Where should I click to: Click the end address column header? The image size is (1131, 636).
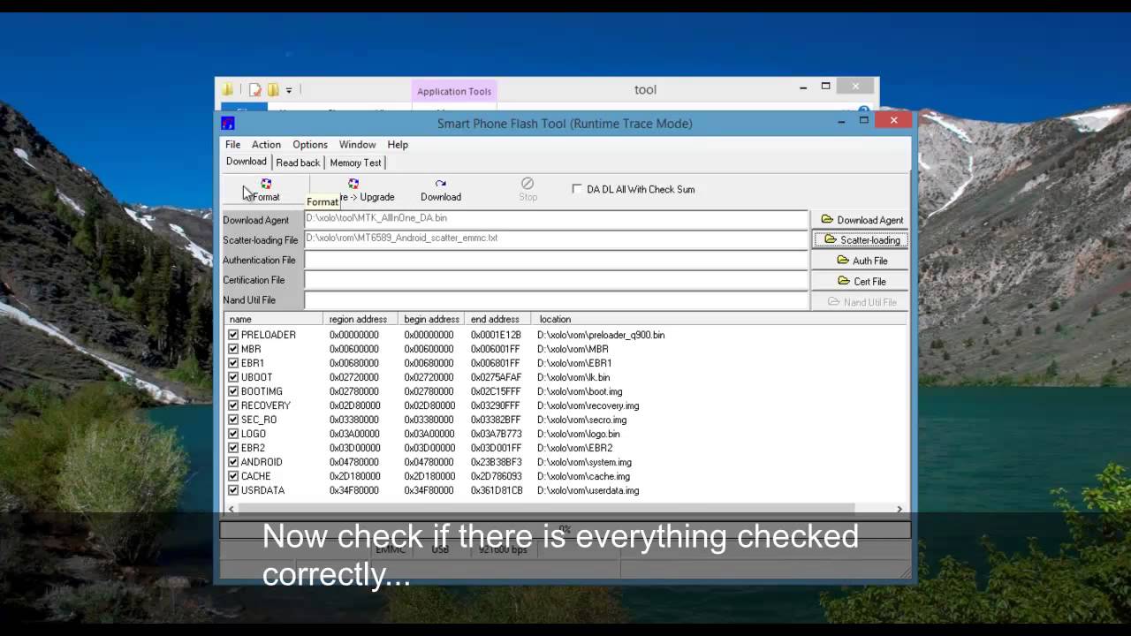click(497, 319)
